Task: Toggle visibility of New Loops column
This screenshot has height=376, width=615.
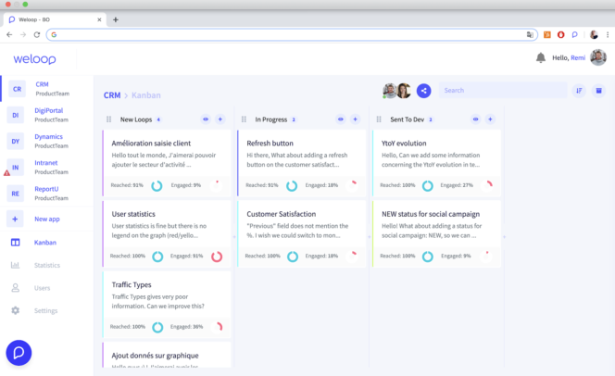Action: (205, 119)
